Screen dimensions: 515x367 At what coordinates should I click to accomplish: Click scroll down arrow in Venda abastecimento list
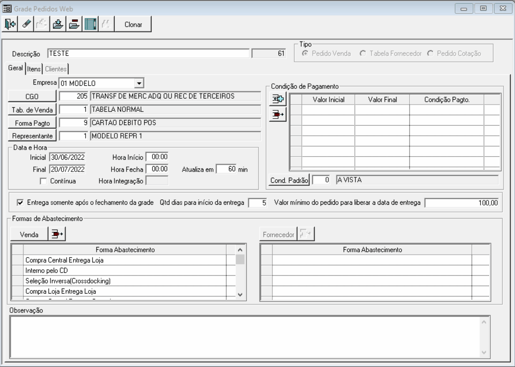pos(240,295)
